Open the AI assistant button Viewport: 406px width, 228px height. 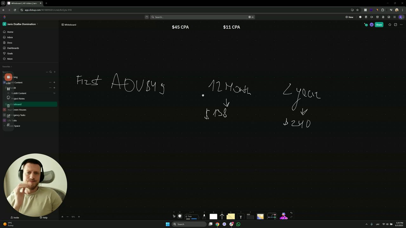point(251,17)
